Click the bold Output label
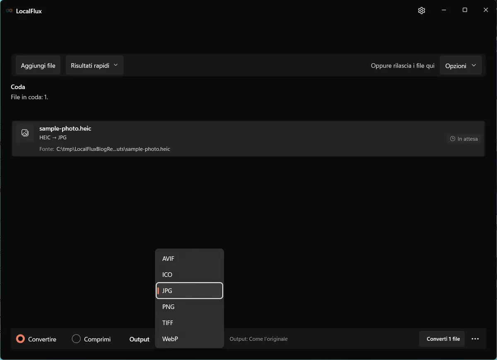The height and width of the screenshot is (360, 497). [139, 339]
